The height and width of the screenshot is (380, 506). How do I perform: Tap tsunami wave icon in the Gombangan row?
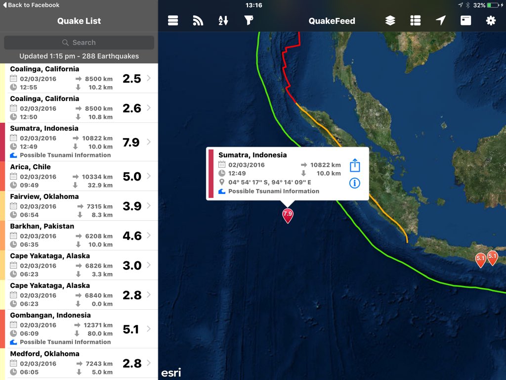point(13,342)
